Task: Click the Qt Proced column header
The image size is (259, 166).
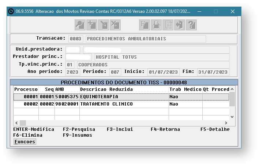Action: pyautogui.click(x=216, y=89)
